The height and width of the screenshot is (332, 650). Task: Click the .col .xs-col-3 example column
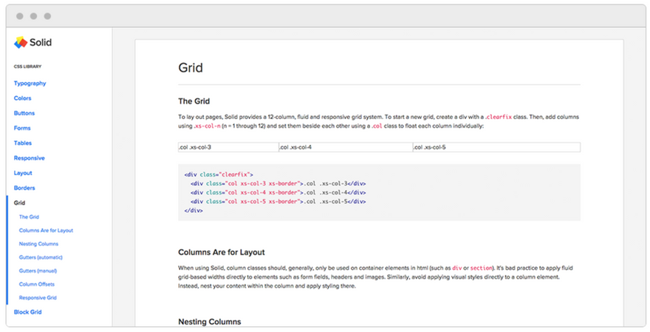click(228, 147)
